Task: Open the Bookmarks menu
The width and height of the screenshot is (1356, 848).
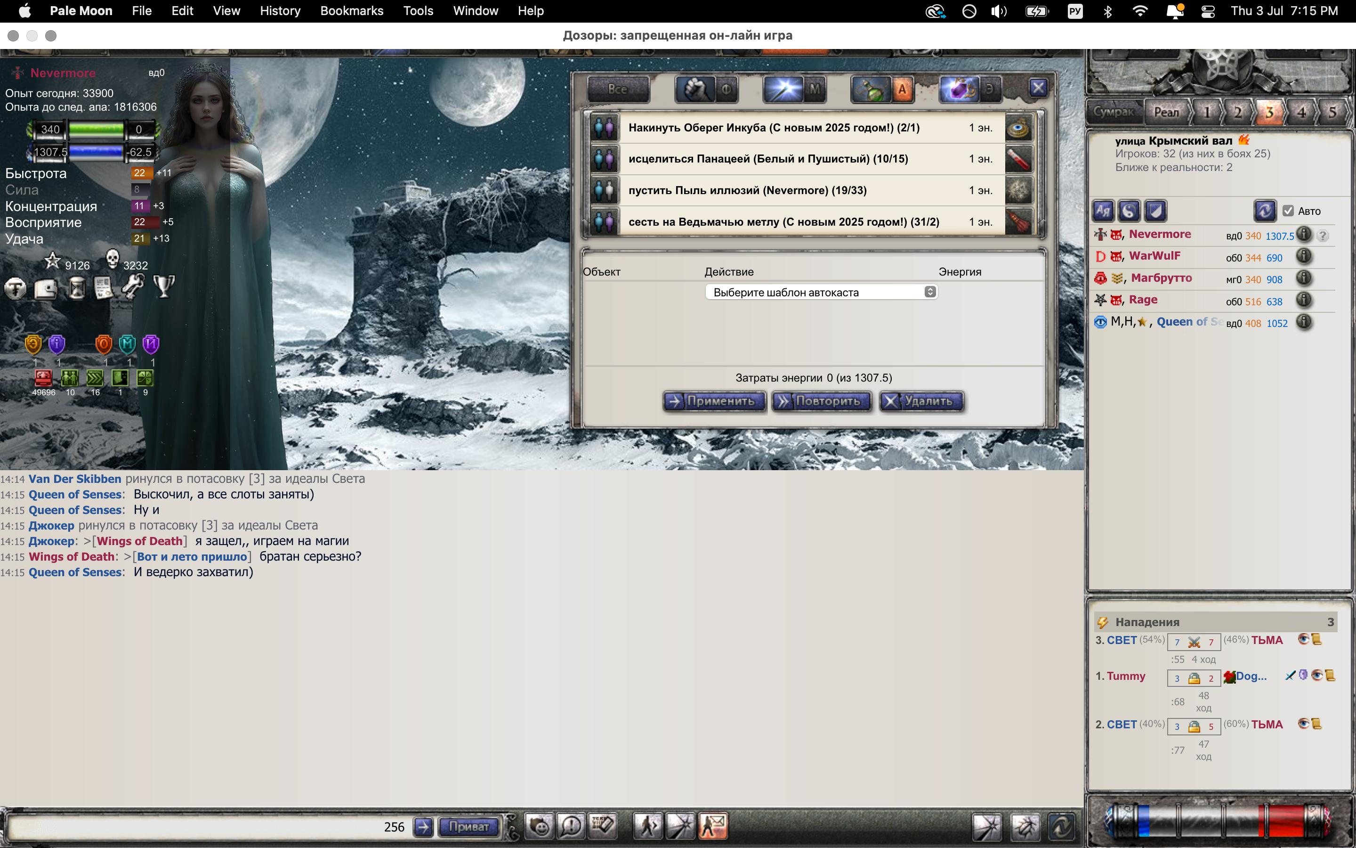Action: point(351,11)
